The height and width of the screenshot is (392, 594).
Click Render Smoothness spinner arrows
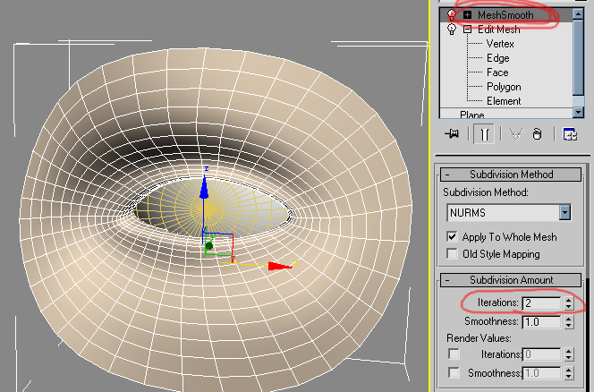point(568,373)
